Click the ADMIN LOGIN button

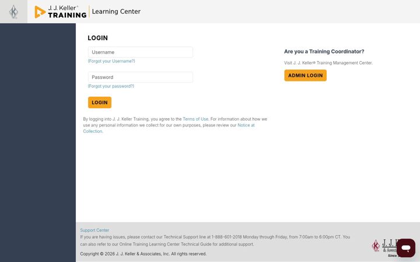tap(305, 75)
